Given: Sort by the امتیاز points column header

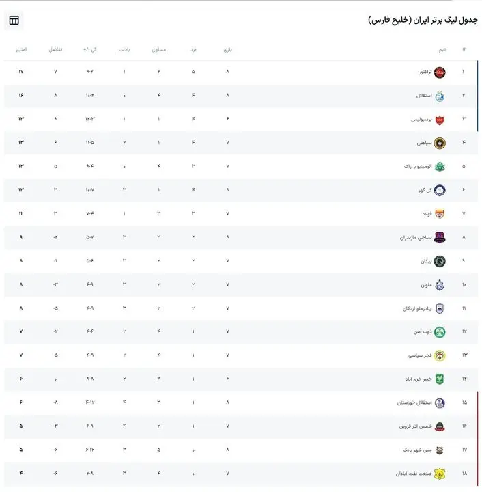Looking at the screenshot, I should tap(21, 50).
